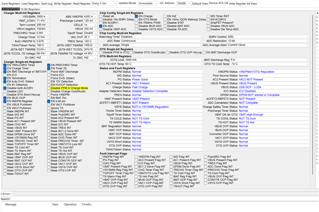Toggle the TSHUT Flag INT checkbox
Image resolution: width=319 pixels, height=212 pixels.
tap(171, 187)
